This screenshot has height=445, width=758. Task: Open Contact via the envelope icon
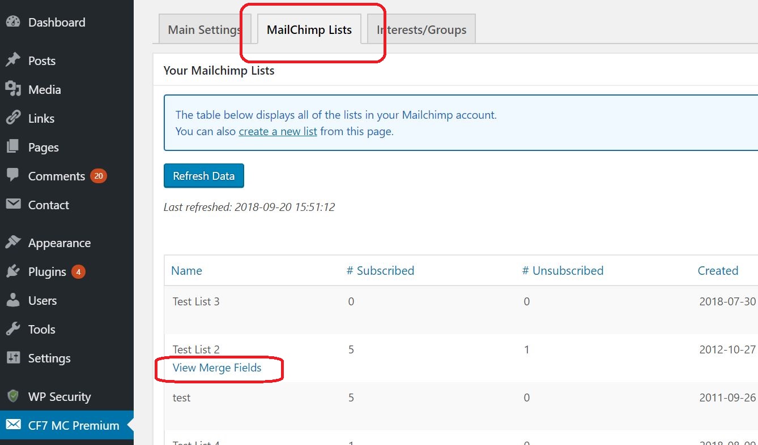tap(12, 205)
